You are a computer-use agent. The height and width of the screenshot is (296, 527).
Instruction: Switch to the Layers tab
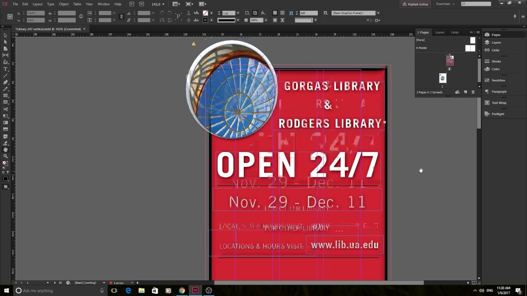[440, 32]
